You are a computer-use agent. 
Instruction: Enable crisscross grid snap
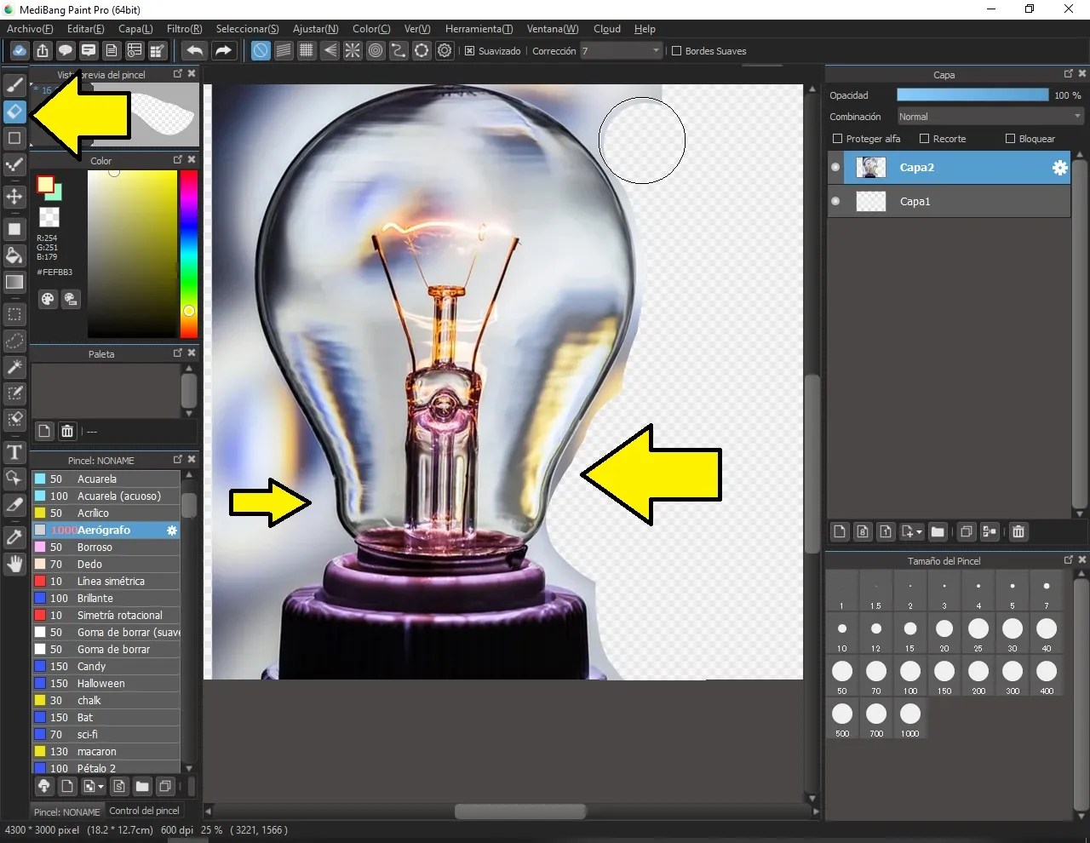point(307,50)
